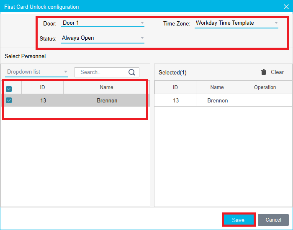
Task: Select ID 13 row in the Selected table
Action: click(x=175, y=100)
